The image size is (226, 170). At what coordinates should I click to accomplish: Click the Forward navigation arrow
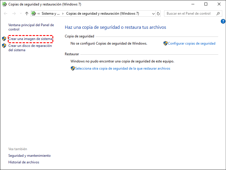click(x=14, y=14)
